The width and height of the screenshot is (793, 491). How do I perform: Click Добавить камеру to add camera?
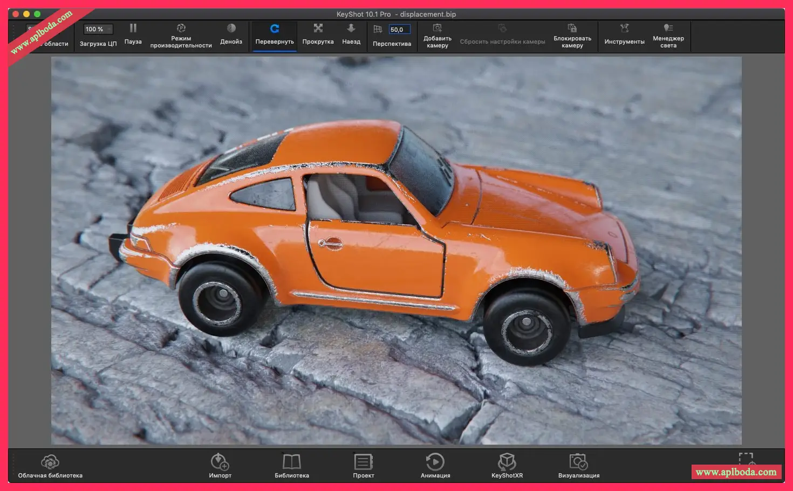pos(437,29)
